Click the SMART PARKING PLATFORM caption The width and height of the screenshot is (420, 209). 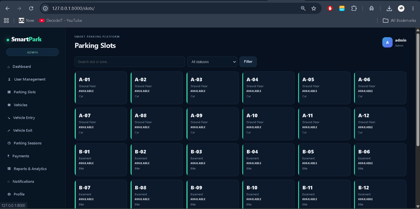point(97,37)
